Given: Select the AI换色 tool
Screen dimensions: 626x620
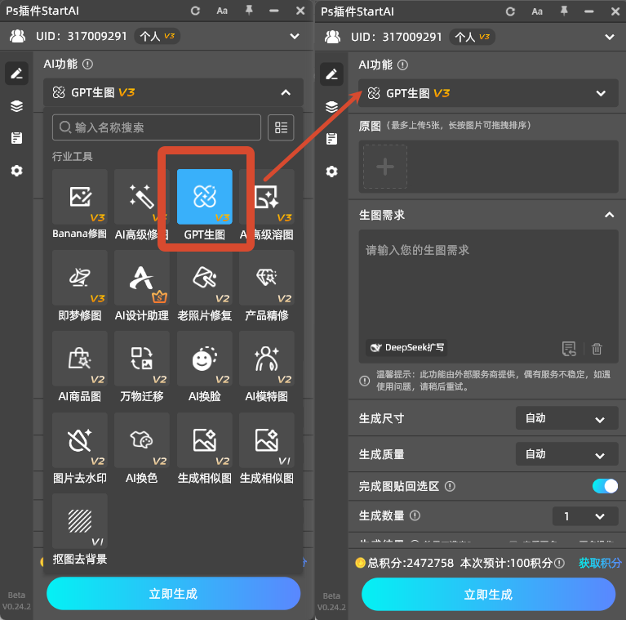Looking at the screenshot, I should 142,440.
